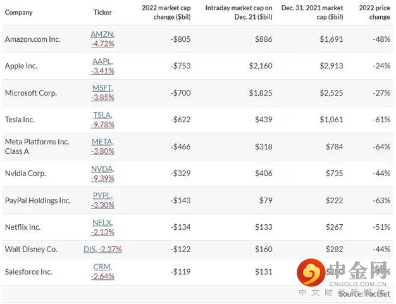Click the Ticker column header
This screenshot has width=396, height=304.
(102, 12)
